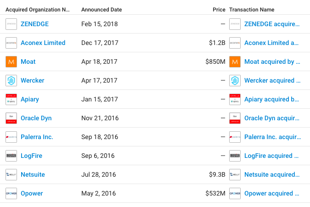The height and width of the screenshot is (207, 310).
Task: Click the Opower logo in the transaction column
Action: point(235,193)
